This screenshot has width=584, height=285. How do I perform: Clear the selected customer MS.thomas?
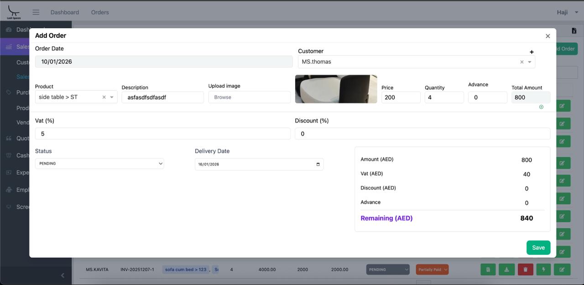(521, 62)
